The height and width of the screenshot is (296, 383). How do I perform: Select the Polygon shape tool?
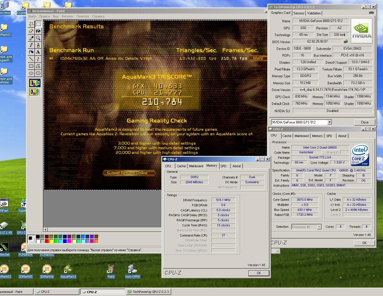tap(38, 66)
